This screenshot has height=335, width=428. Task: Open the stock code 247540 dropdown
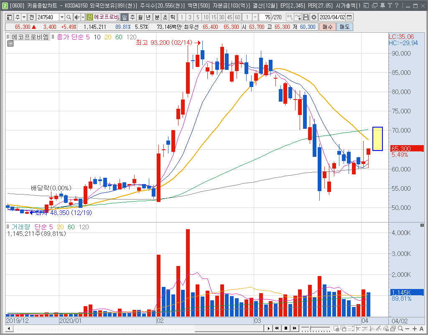click(62, 17)
